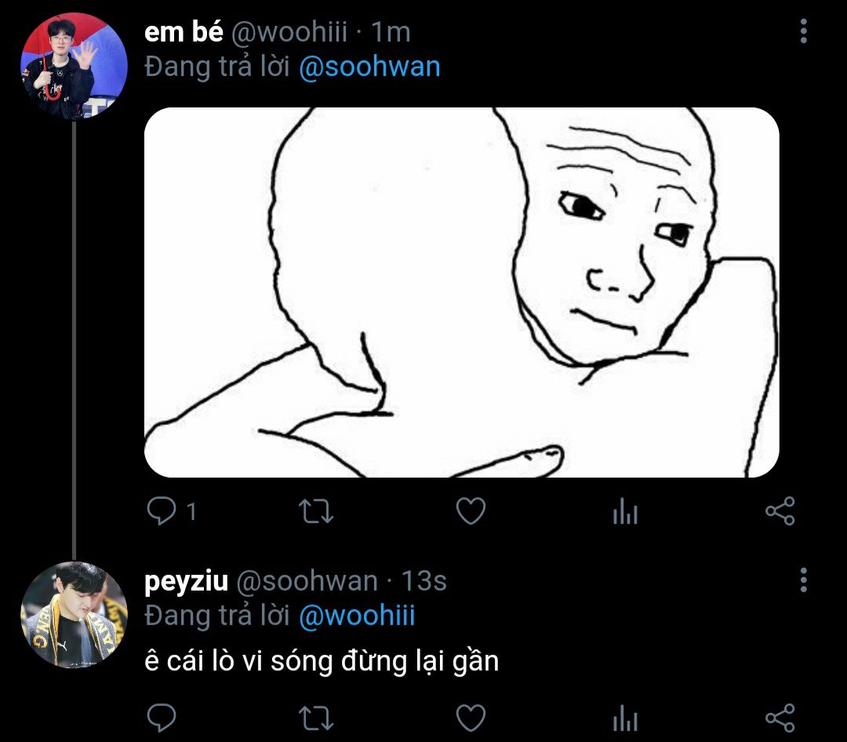This screenshot has width=847, height=742.
Task: Open more options on woohiii's tweet
Action: click(804, 31)
